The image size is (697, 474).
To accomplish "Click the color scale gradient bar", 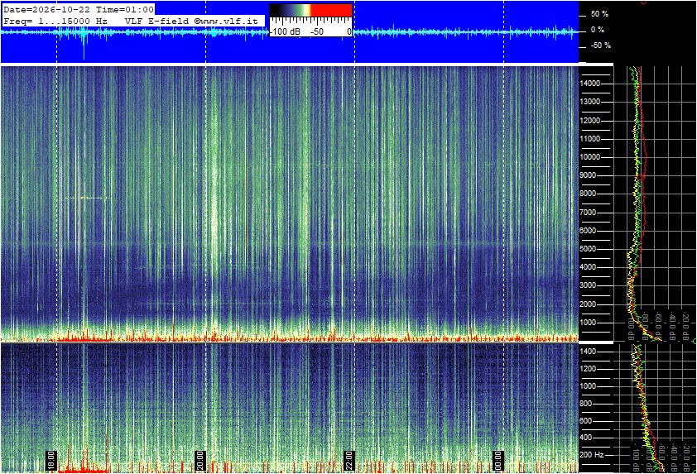I will coord(311,10).
